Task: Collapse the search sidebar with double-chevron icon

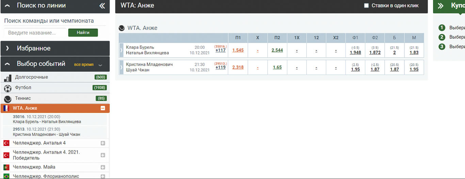Action: [102, 6]
